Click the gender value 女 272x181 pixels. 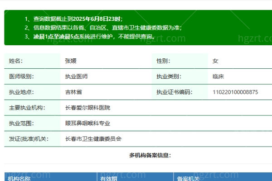click(x=215, y=61)
